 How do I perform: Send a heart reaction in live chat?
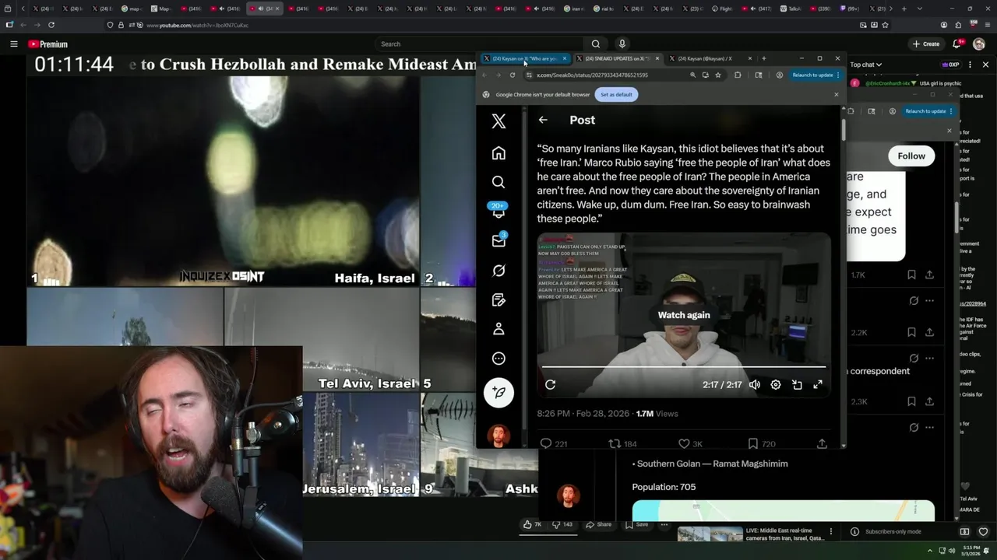(983, 532)
